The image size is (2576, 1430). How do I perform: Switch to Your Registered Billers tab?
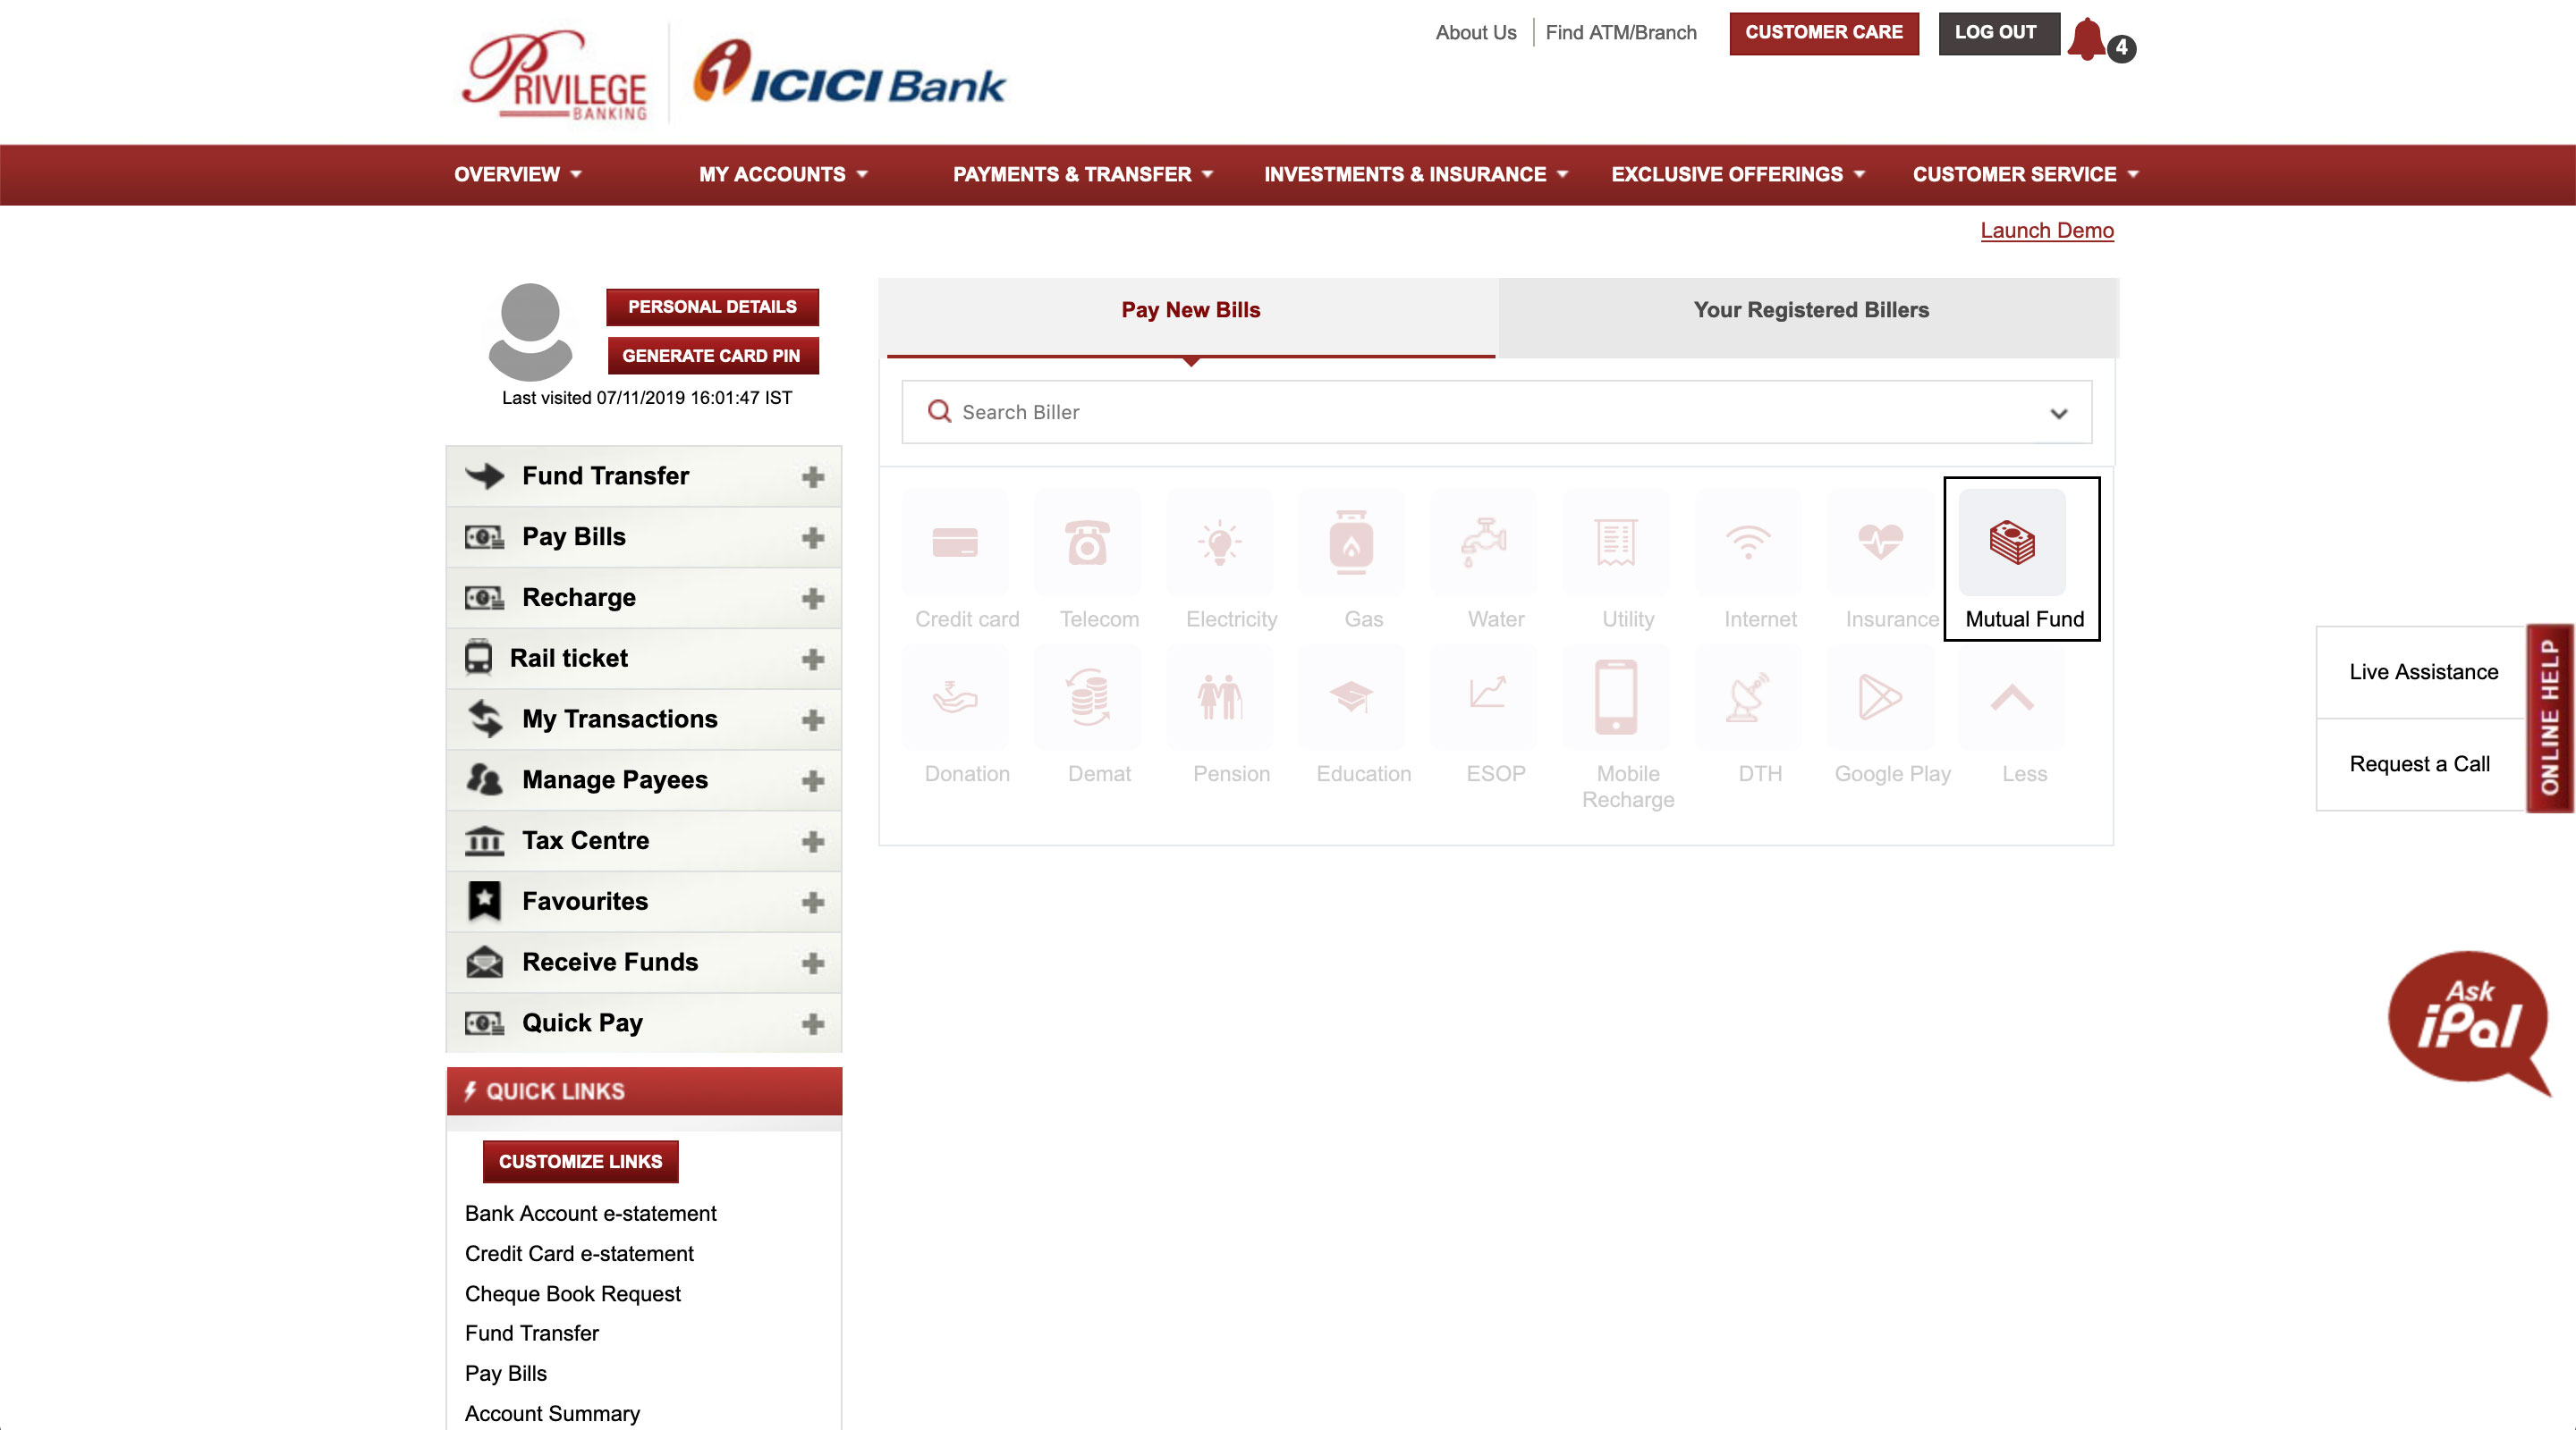1810,310
